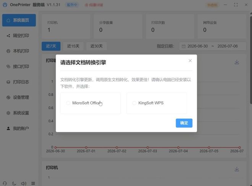Open the 系统设置 sidebar menu
Image resolution: width=252 pixels, height=186 pixels.
[x=19, y=113]
